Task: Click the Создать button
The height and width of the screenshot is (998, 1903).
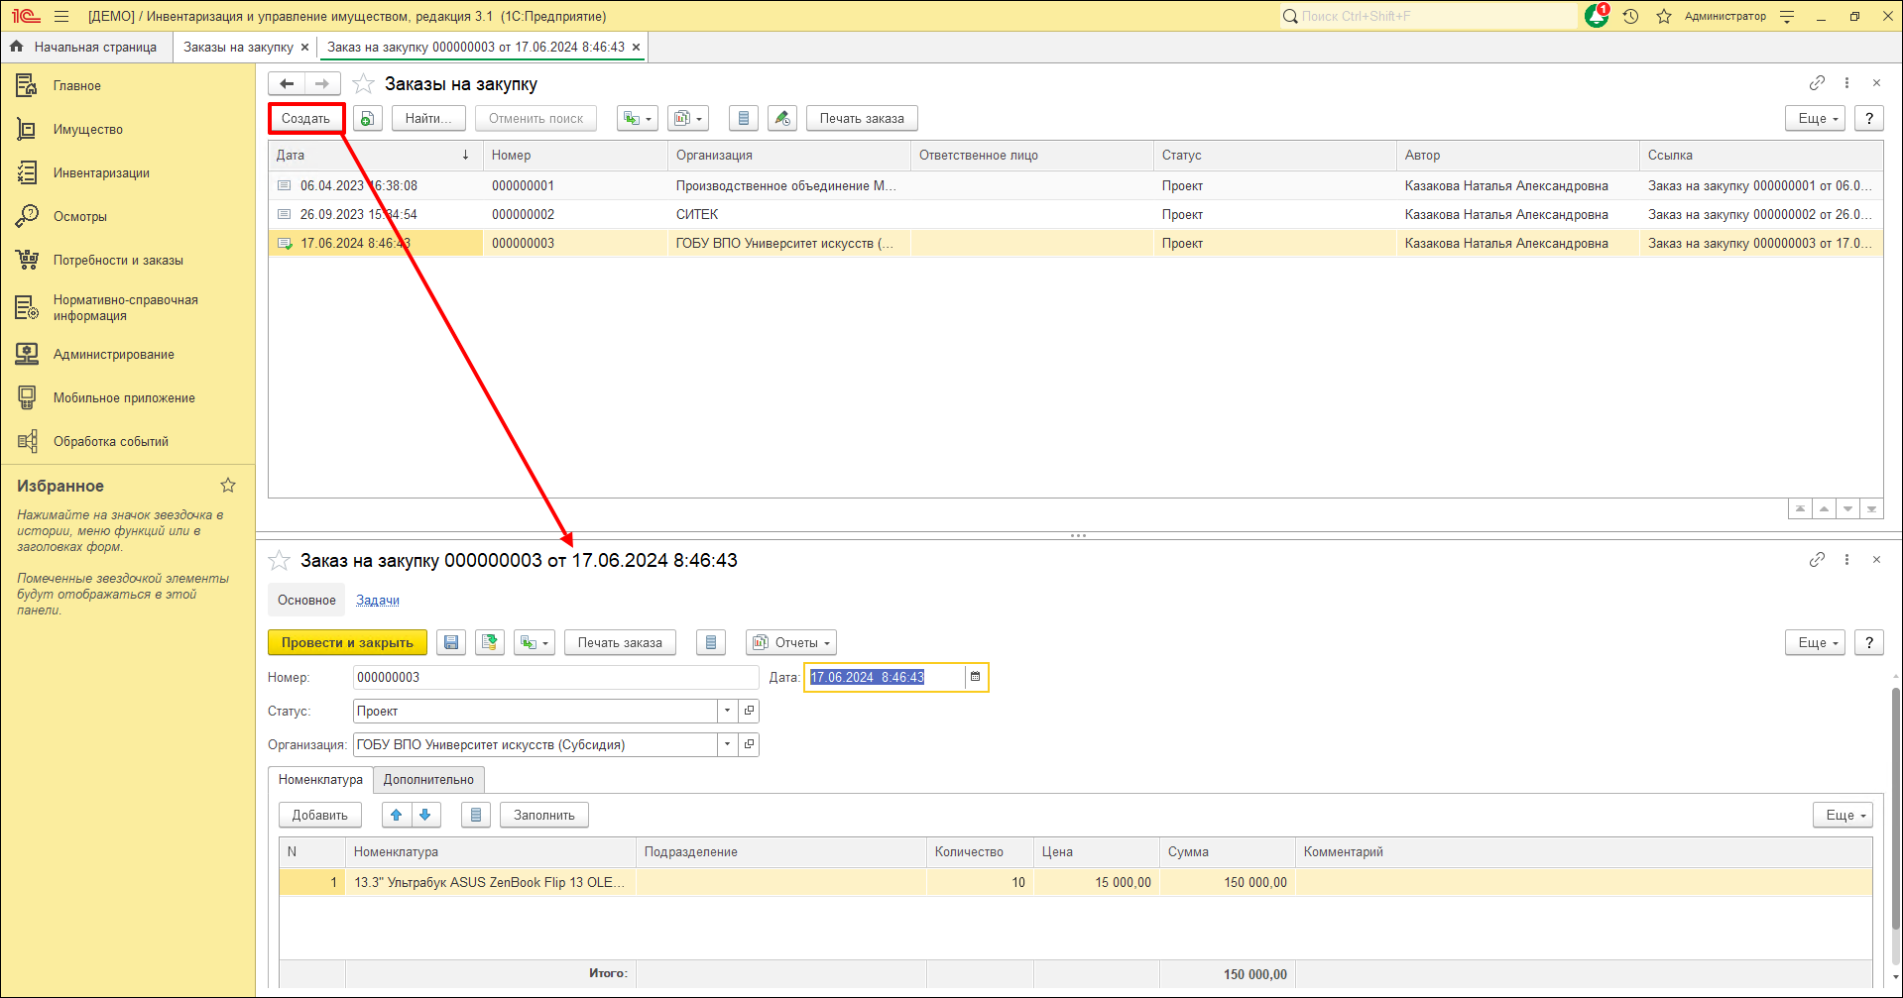Action: coord(305,118)
